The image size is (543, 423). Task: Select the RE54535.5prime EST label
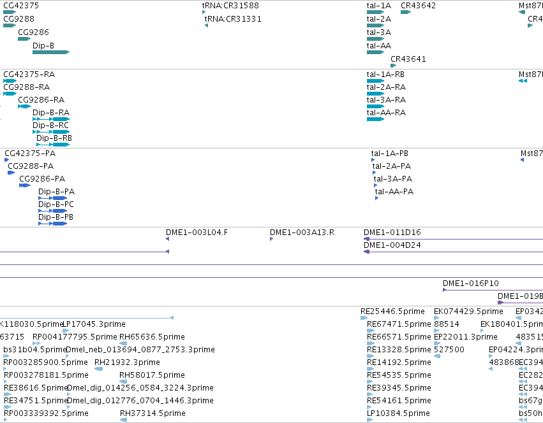[x=399, y=375]
